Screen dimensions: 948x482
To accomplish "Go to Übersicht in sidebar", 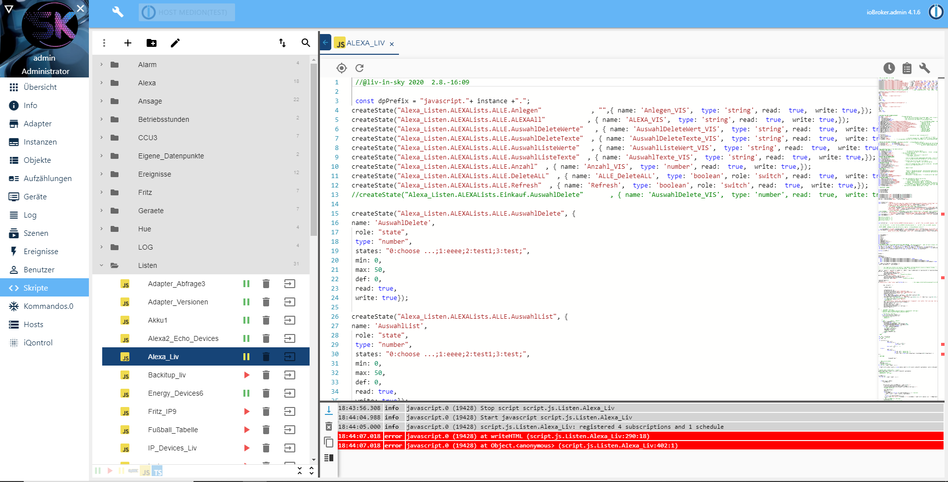I will [x=44, y=87].
